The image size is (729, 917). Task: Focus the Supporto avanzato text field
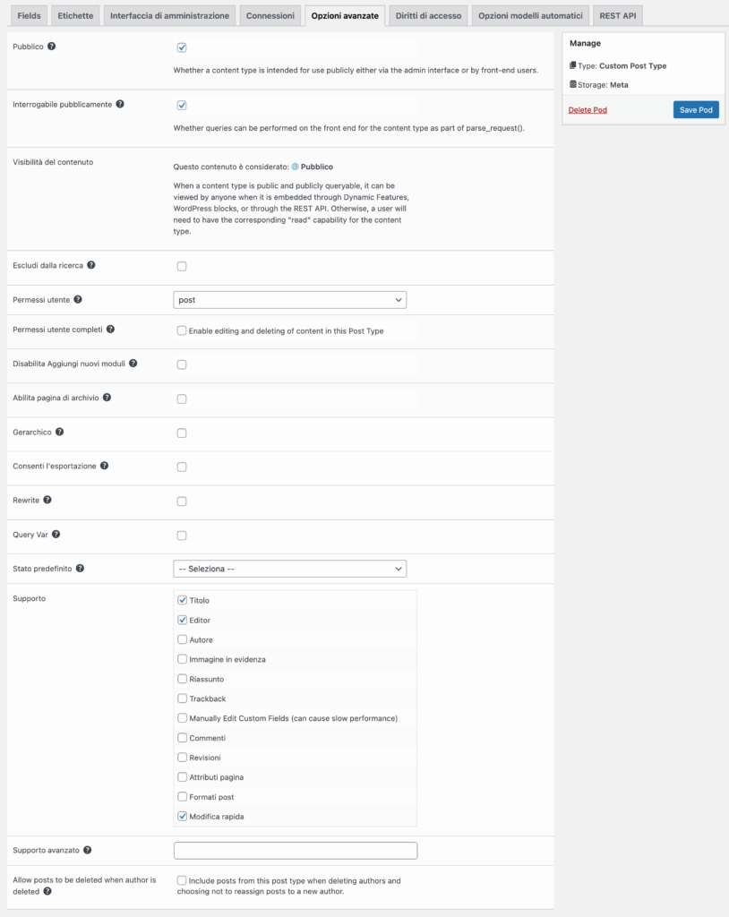[296, 851]
